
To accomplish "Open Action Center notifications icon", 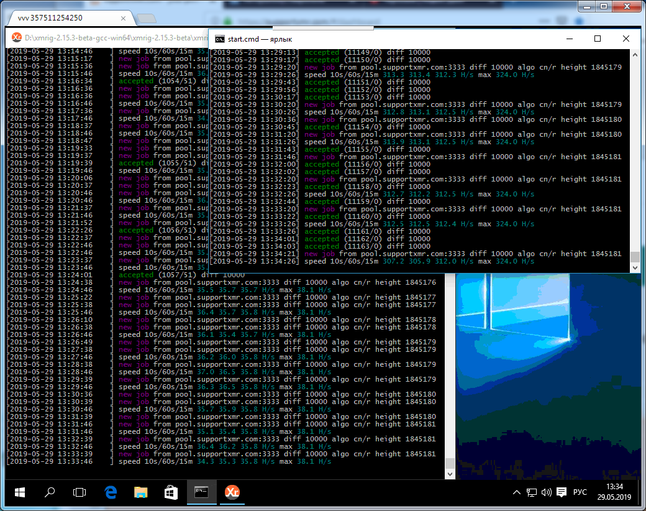I will click(561, 492).
